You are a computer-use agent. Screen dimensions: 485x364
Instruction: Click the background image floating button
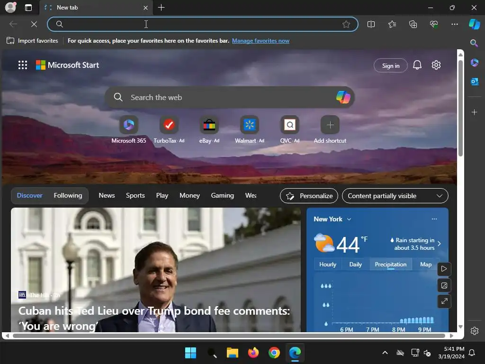click(x=444, y=285)
